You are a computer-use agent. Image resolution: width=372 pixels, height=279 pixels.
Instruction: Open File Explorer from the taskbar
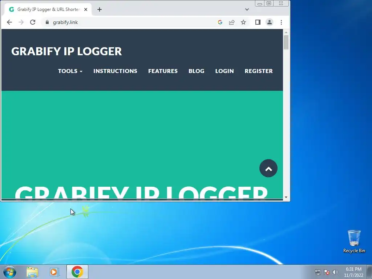(x=32, y=272)
